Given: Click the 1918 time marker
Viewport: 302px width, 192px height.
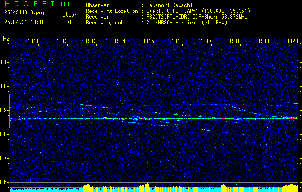Looking at the screenshot, I should [x=235, y=41].
